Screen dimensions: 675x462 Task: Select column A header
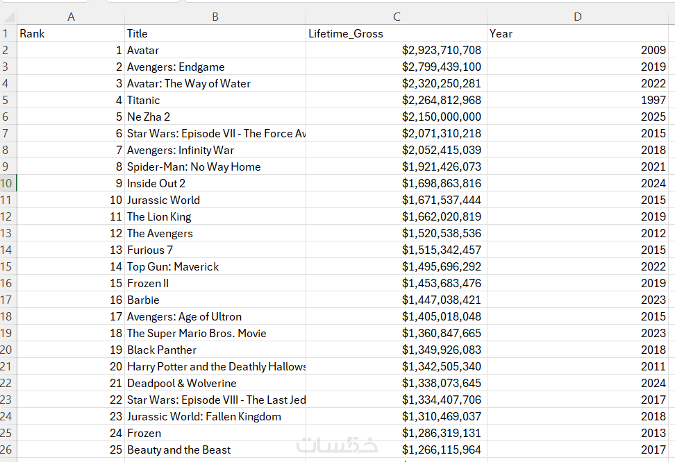click(x=71, y=17)
